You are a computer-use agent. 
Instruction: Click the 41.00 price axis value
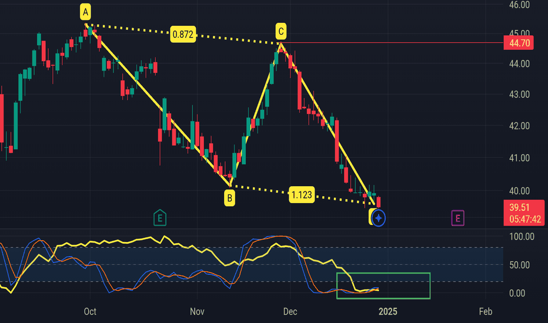point(519,158)
